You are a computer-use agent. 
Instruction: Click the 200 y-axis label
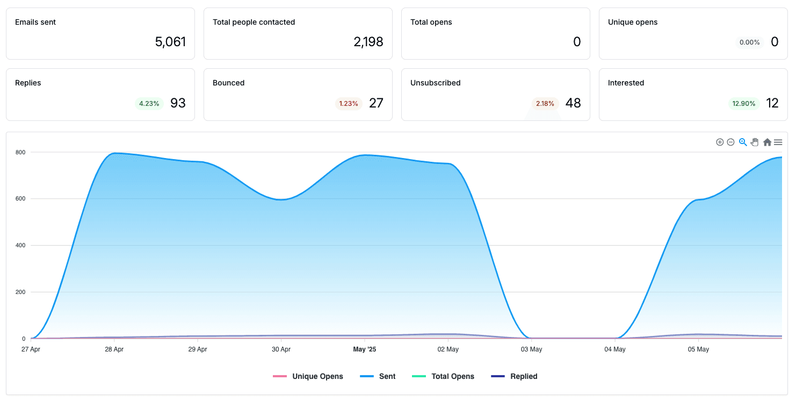click(20, 292)
